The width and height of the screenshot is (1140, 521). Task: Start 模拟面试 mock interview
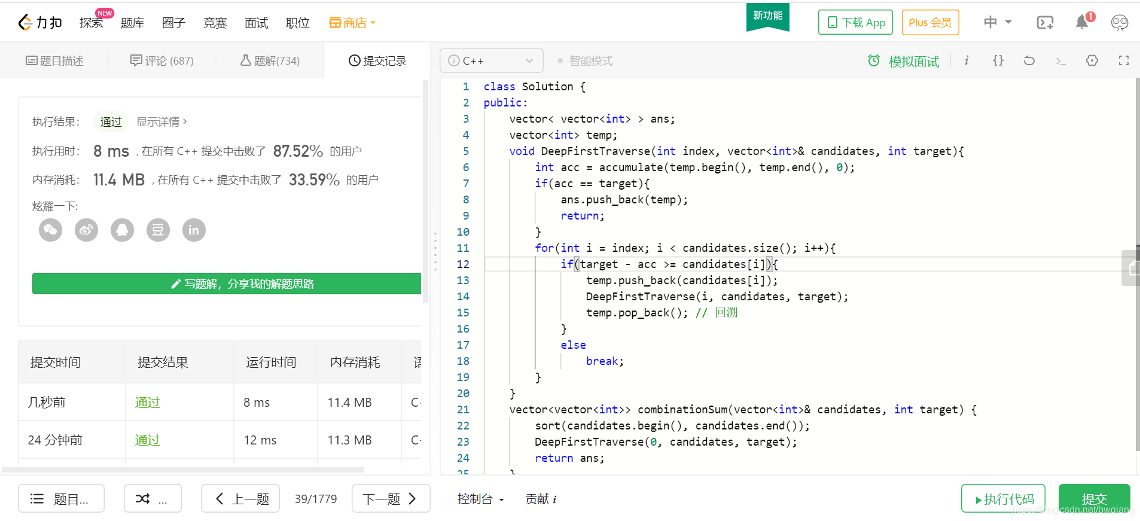[903, 61]
